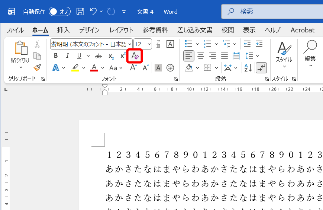Expand Customize Quick Access Toolbar arrow

point(124,12)
